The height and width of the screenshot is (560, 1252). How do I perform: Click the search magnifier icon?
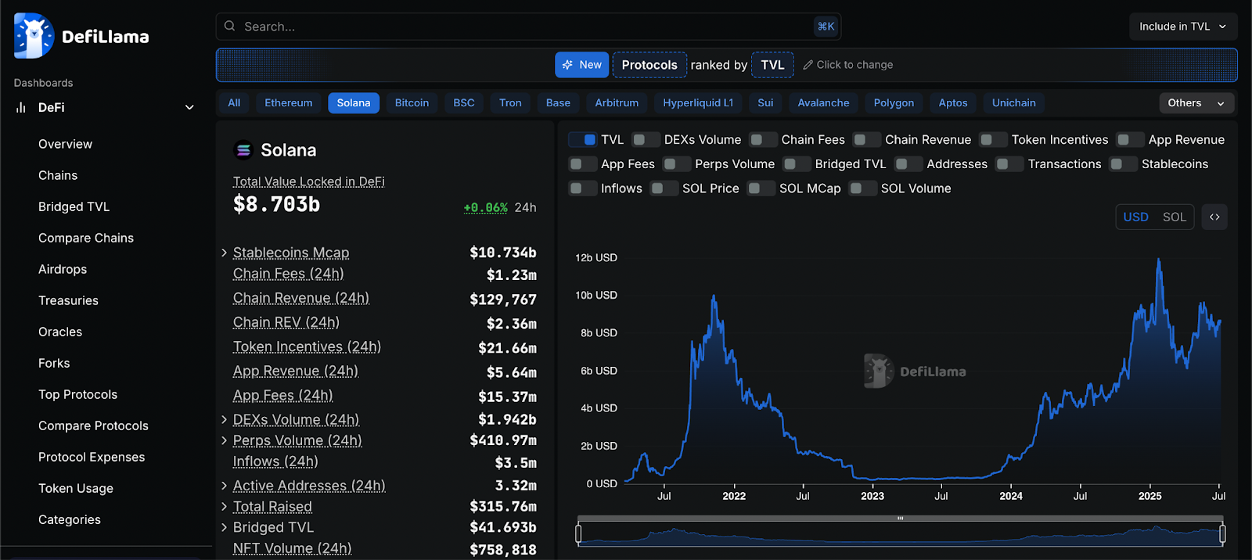coord(229,27)
